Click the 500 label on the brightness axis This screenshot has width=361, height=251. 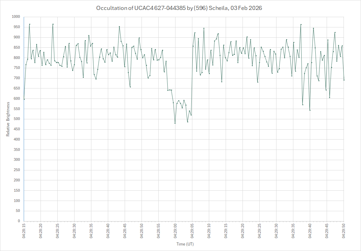(17, 119)
